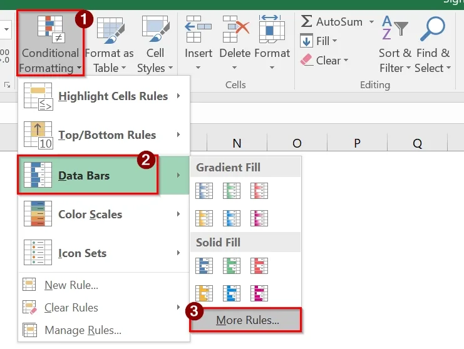Expand the Format dropdown arrow
This screenshot has height=349, width=464.
[272, 68]
